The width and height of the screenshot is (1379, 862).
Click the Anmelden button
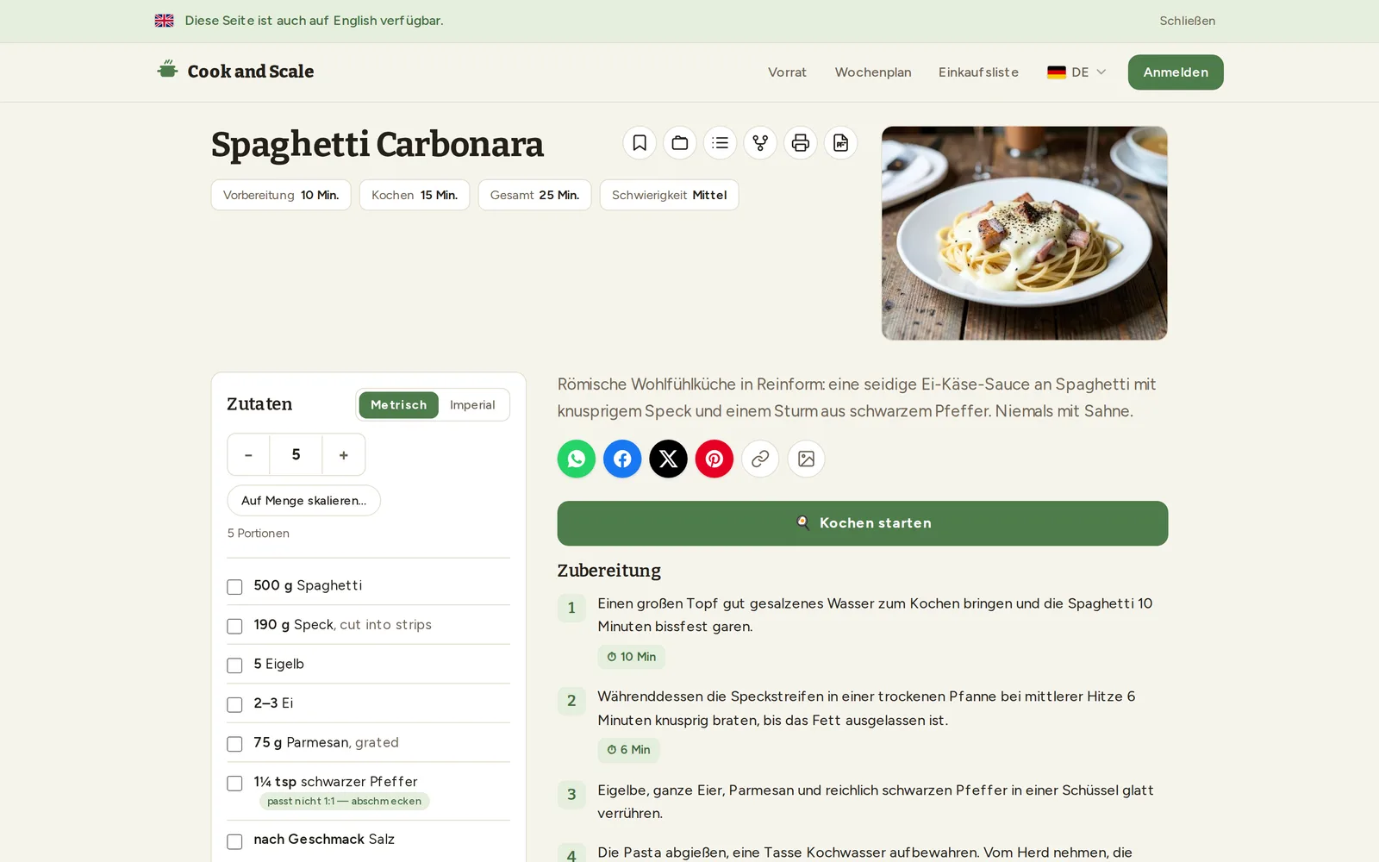(1176, 72)
